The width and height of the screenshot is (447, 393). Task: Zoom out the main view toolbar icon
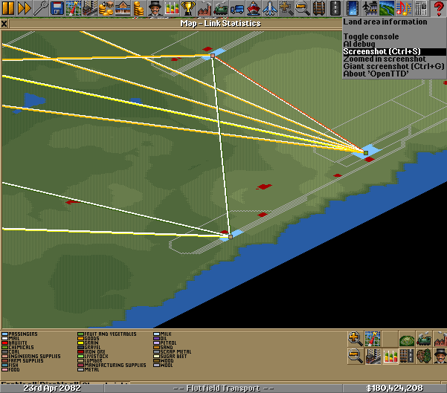pos(303,8)
